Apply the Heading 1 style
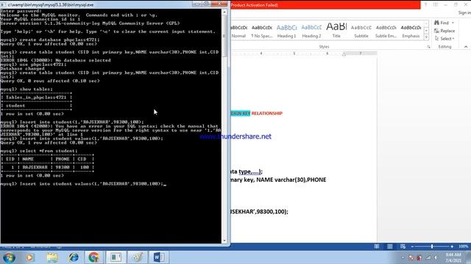This screenshot has height=264, width=471. click(286, 31)
